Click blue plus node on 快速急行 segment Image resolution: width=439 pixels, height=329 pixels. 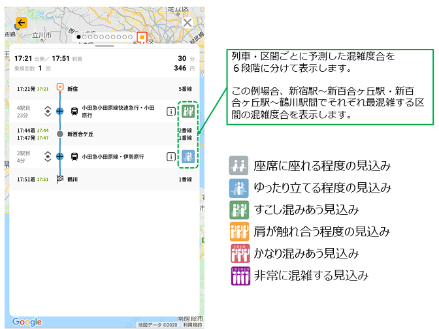60,112
